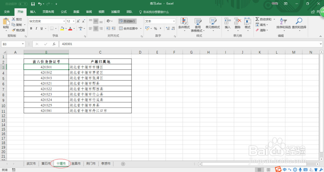Switch to the 宜昌市 sheet tab
324x172 pixels.
pos(76,164)
